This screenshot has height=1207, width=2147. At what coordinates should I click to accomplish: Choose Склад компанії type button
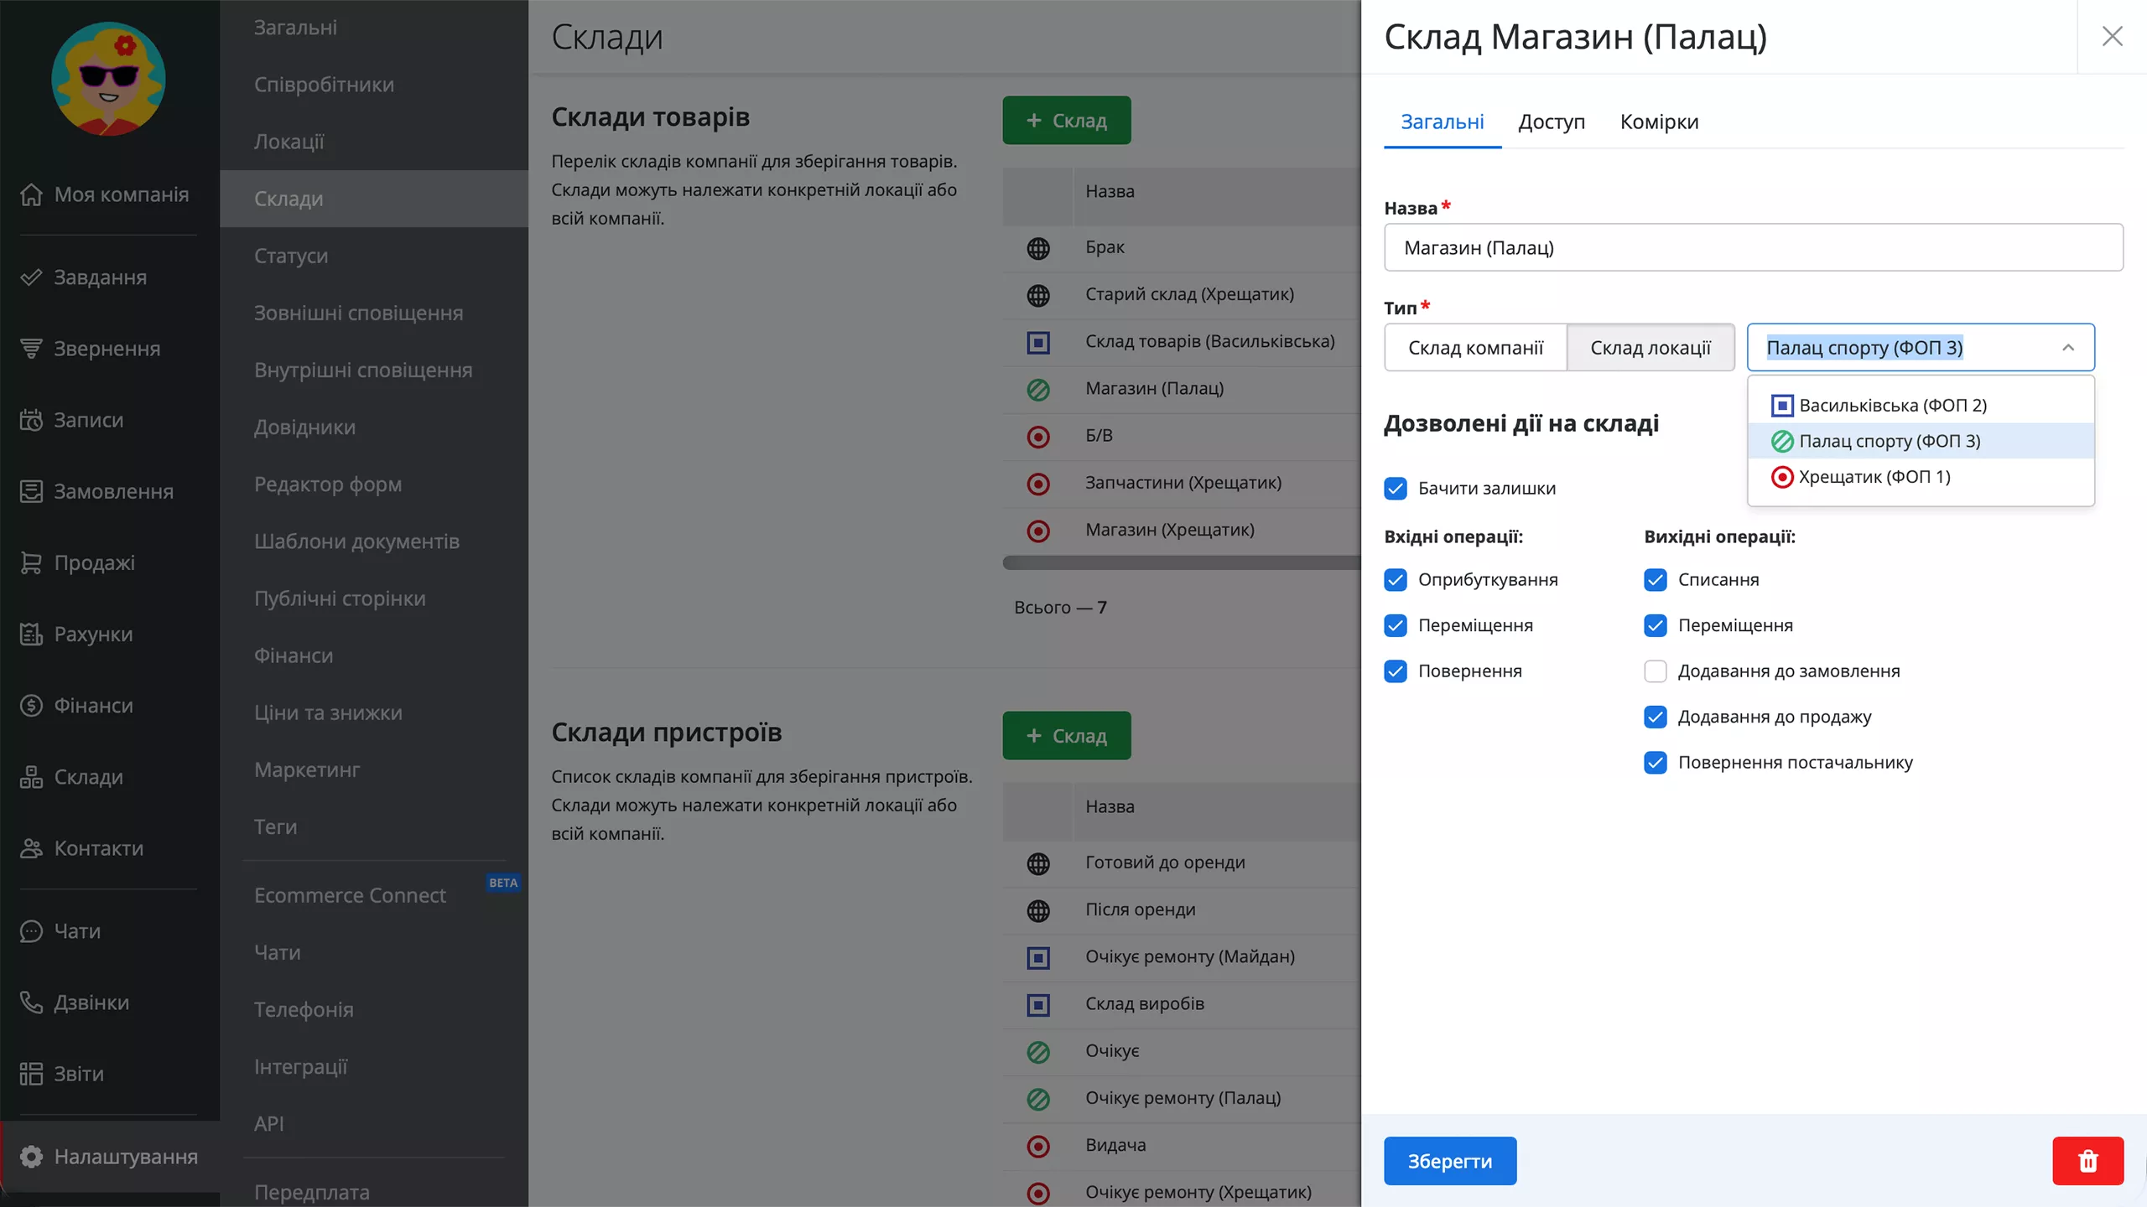coord(1475,348)
